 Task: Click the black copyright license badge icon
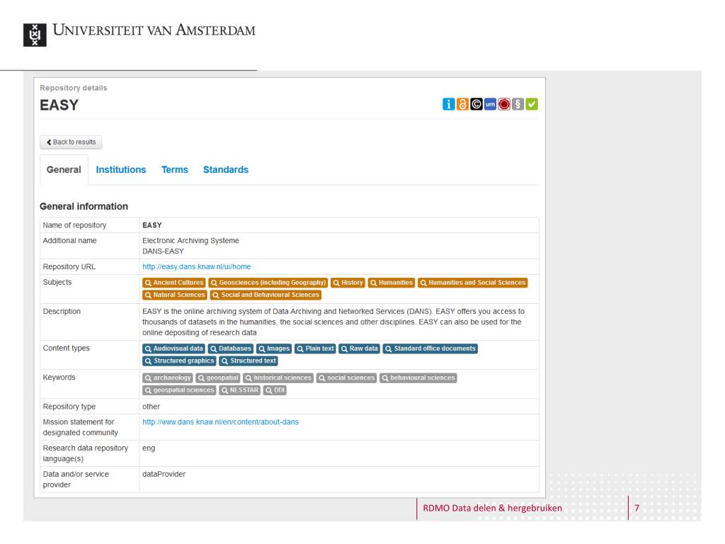point(476,104)
